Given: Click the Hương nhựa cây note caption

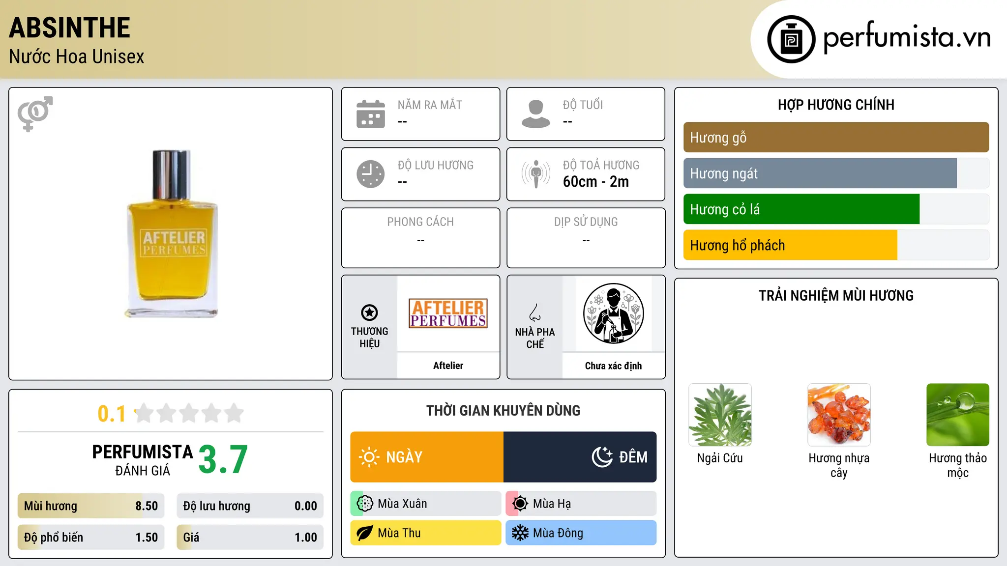Looking at the screenshot, I should (x=839, y=465).
